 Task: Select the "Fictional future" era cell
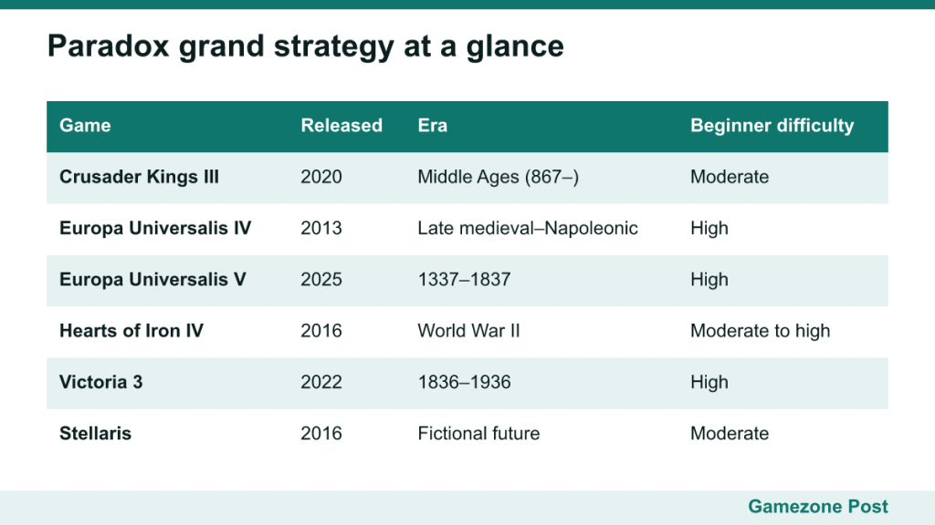point(478,433)
